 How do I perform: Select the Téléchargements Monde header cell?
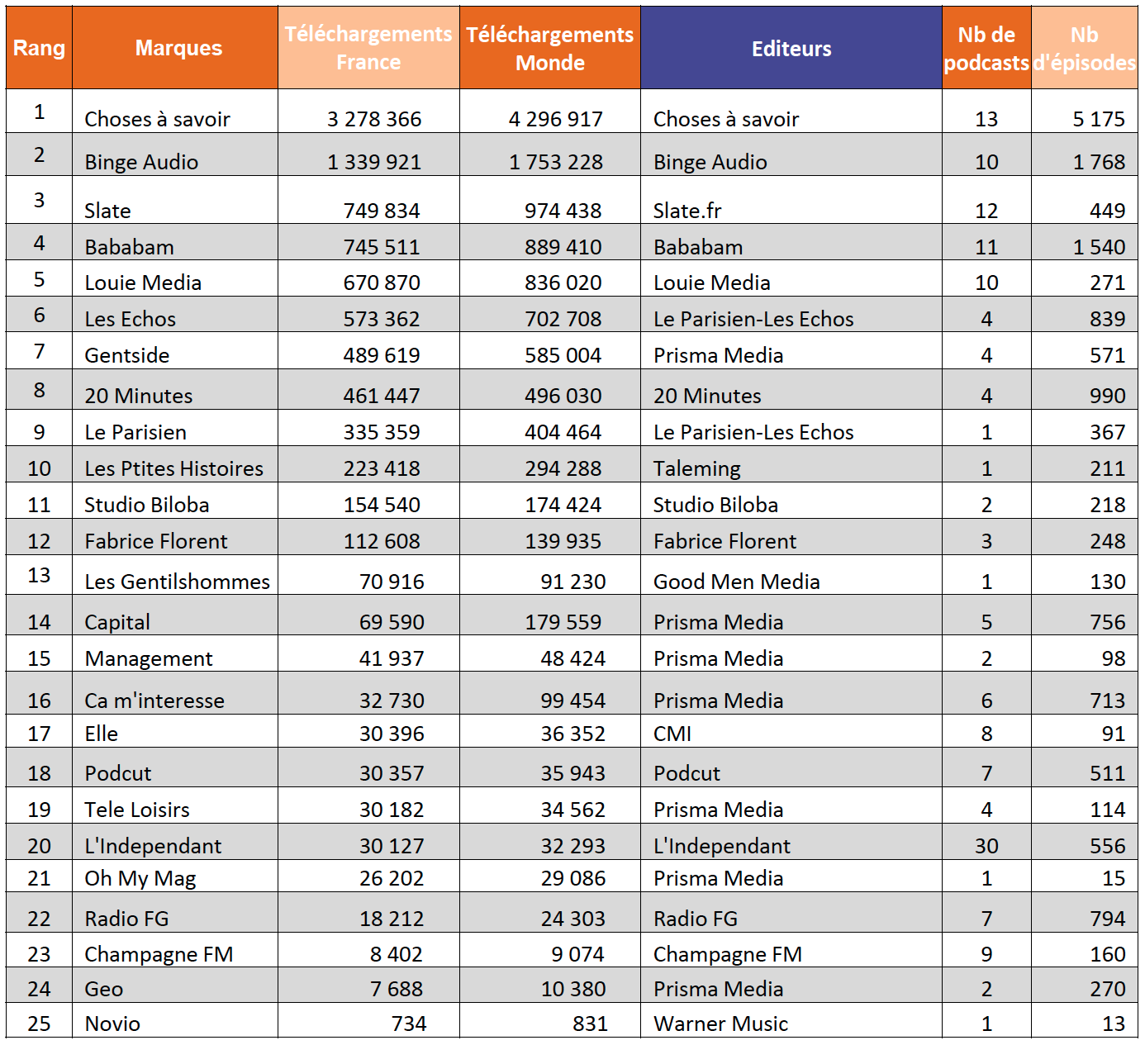(x=549, y=48)
